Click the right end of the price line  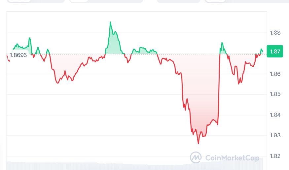[263, 51]
